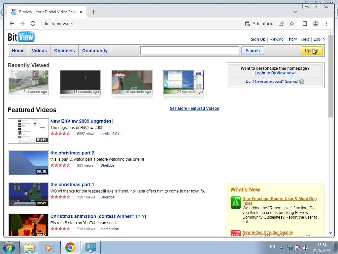This screenshot has width=338, height=254.
Task: Click the yellow Upload button
Action: tap(312, 51)
